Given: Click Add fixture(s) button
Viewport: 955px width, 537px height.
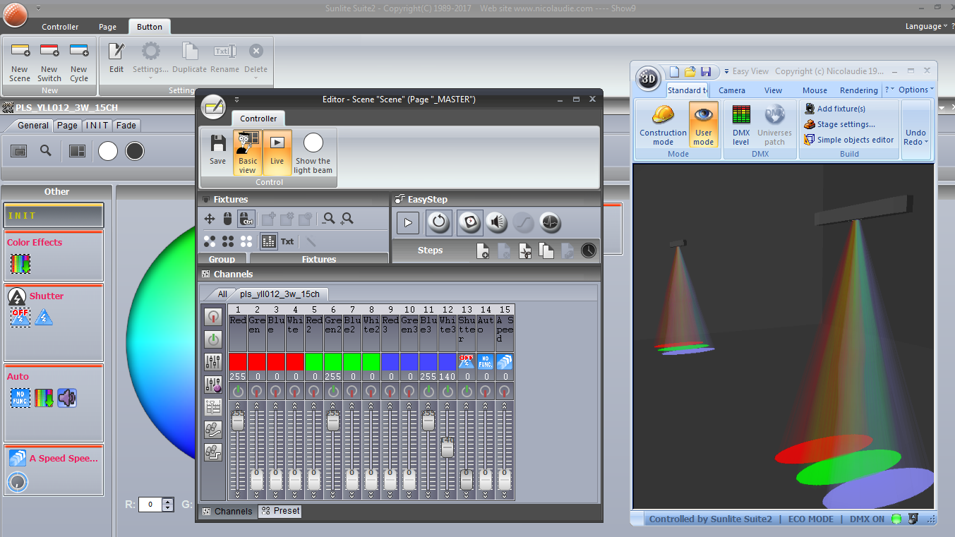Looking at the screenshot, I should click(841, 109).
